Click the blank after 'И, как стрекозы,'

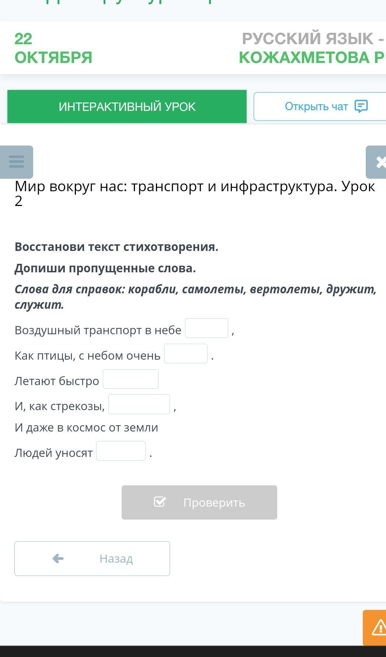139,405
